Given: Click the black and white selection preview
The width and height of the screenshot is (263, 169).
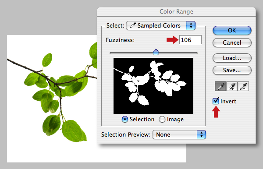Looking at the screenshot, I should 153,86.
